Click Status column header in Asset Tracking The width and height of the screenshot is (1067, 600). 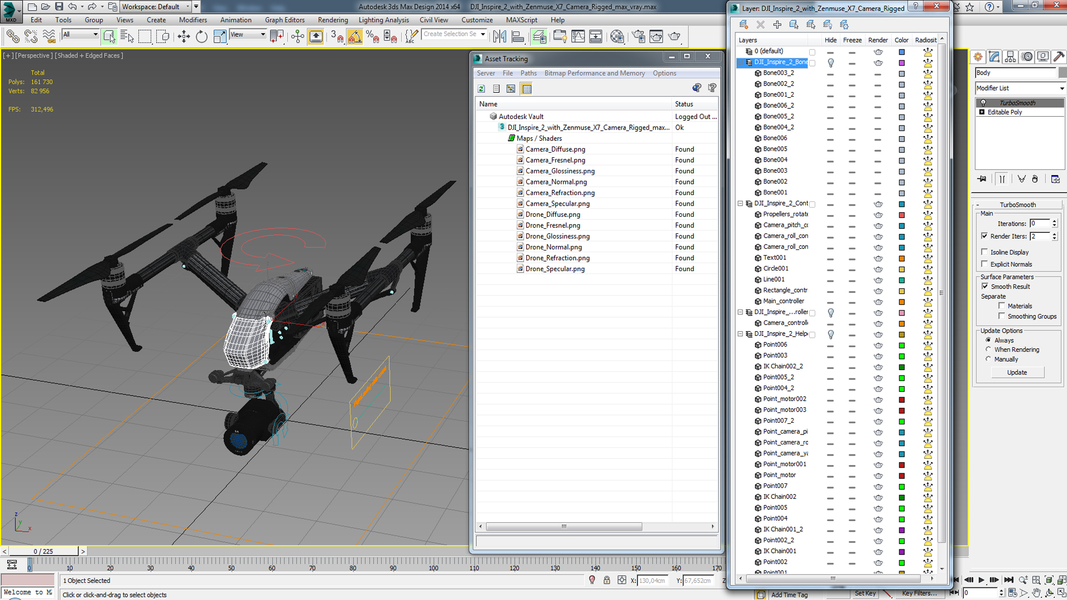[x=695, y=104]
